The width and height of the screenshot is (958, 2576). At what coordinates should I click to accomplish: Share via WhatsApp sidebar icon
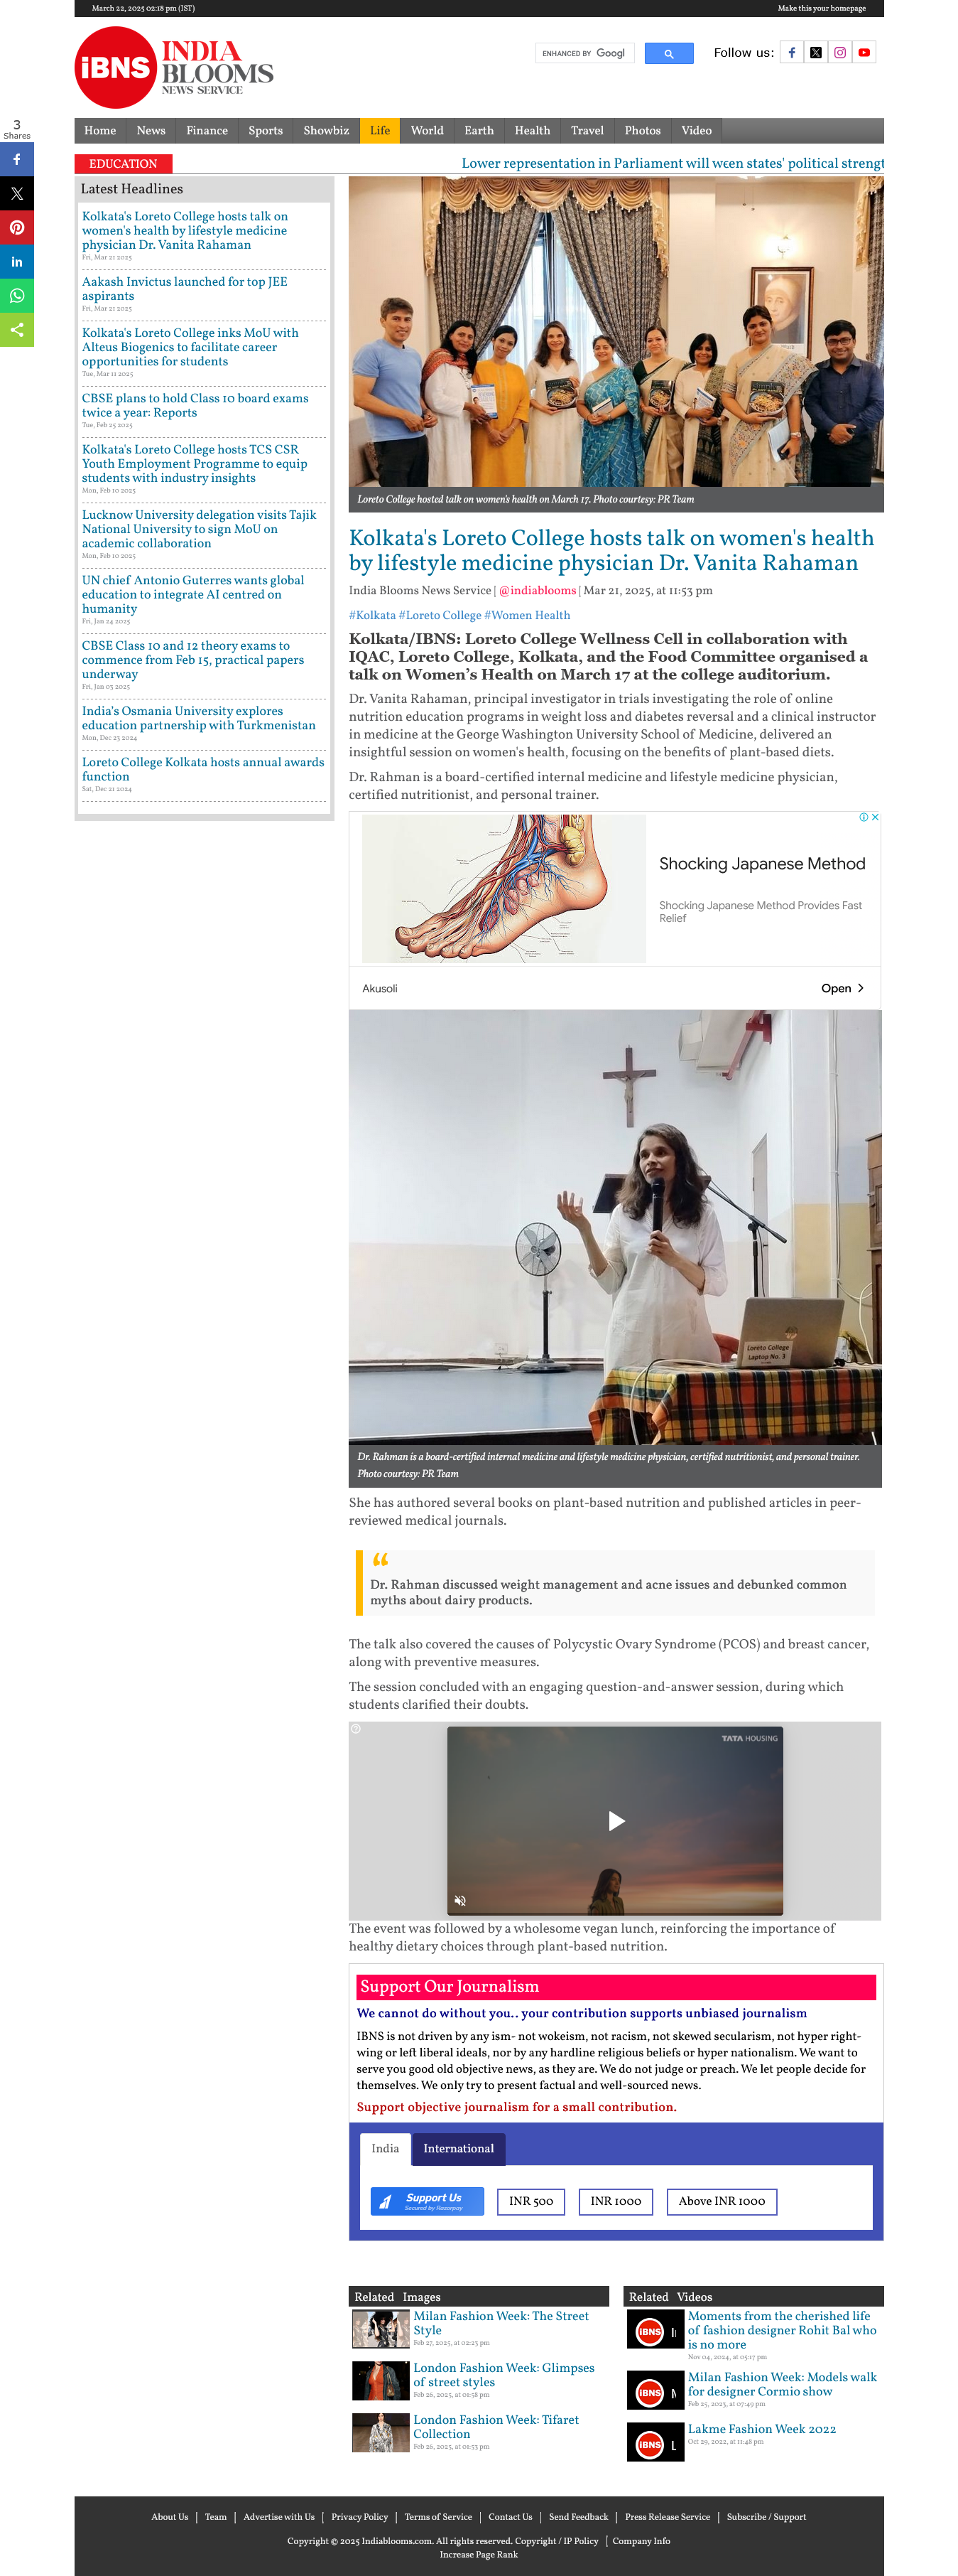[17, 295]
